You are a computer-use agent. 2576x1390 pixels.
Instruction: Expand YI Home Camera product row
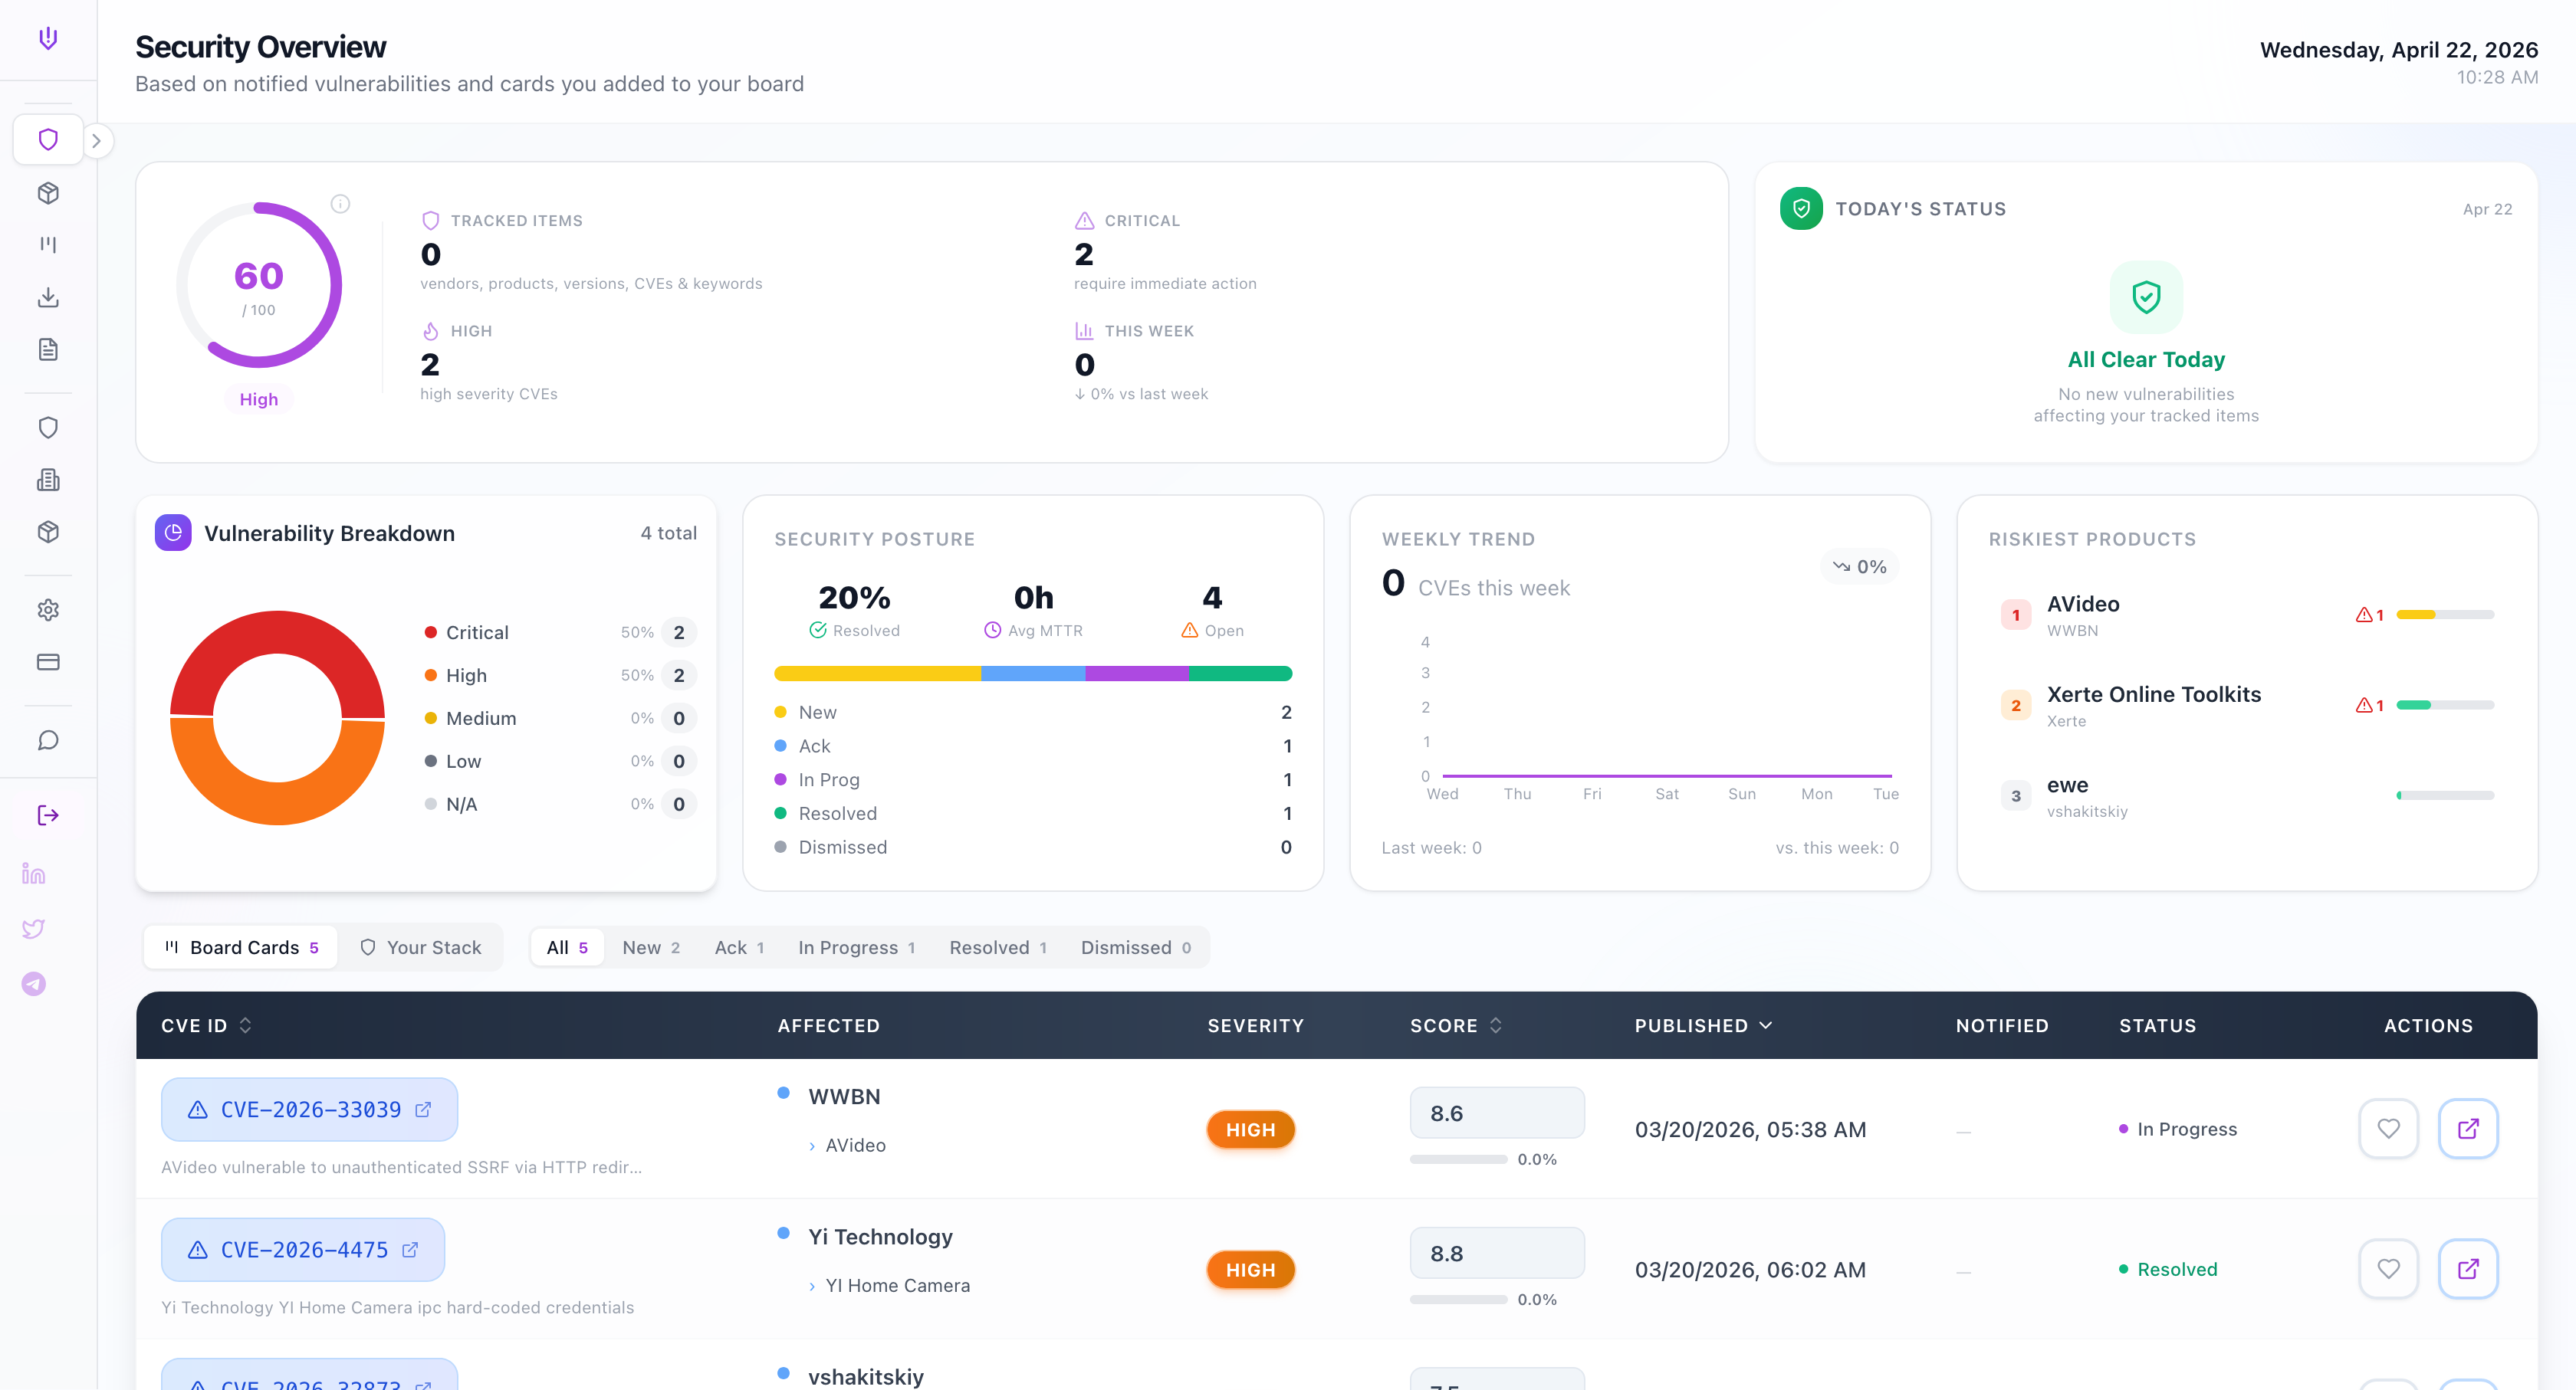coord(889,1285)
